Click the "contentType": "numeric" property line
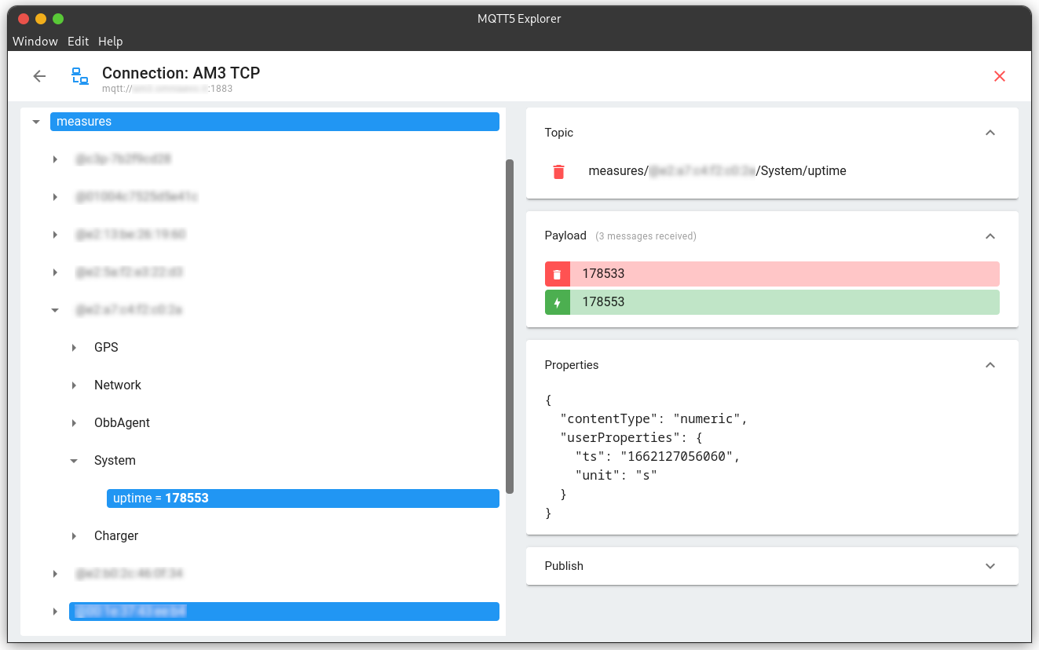Viewport: 1039px width, 650px height. [654, 419]
